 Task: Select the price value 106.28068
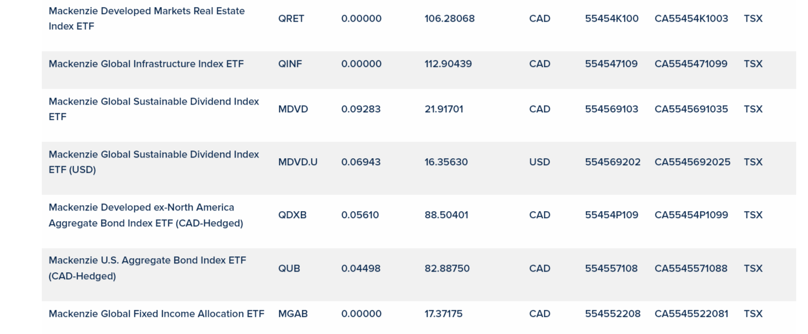(x=449, y=19)
